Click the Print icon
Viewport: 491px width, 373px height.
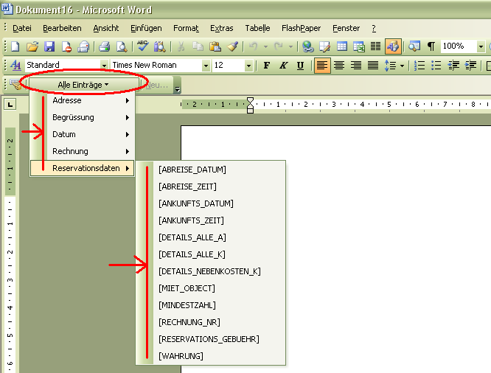(104, 46)
